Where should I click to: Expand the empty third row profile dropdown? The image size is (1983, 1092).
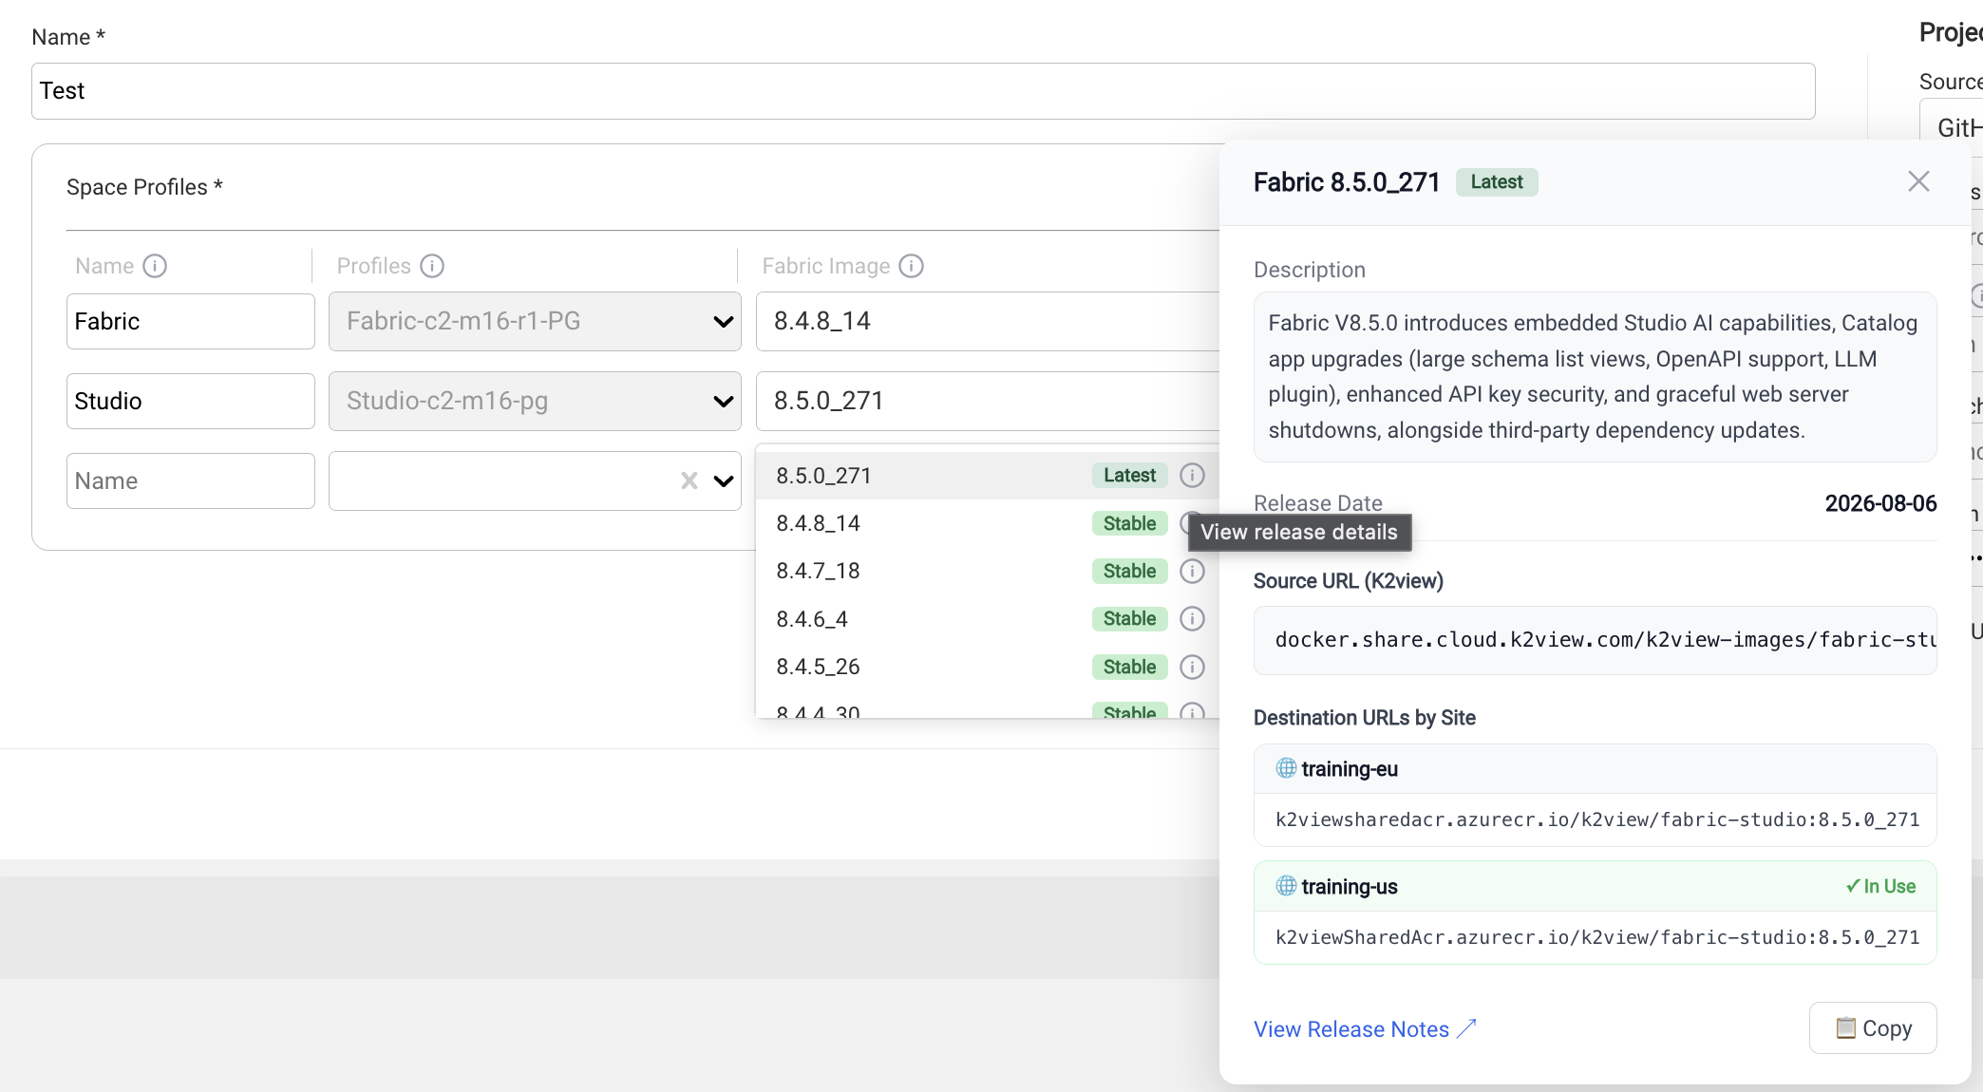724,480
